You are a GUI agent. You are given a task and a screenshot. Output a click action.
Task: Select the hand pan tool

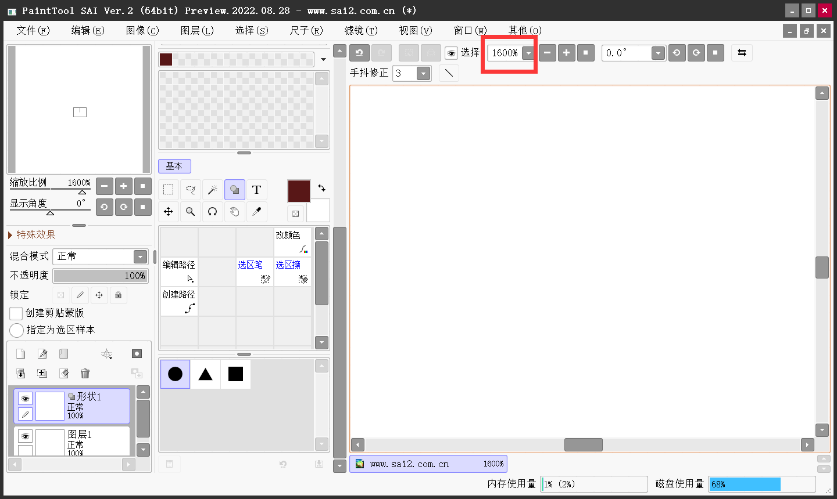[x=234, y=212]
